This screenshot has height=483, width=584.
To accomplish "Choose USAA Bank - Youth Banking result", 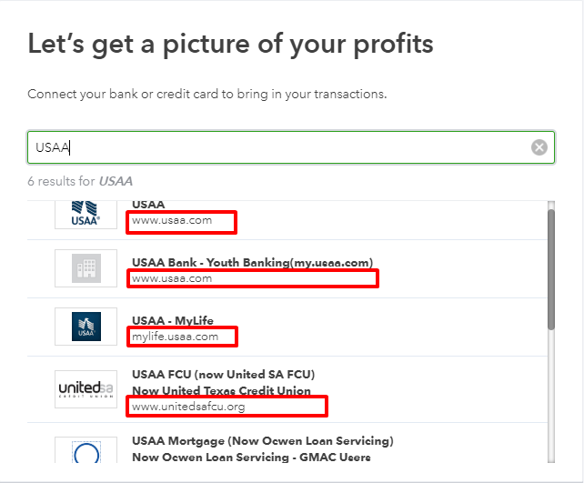I will (x=287, y=269).
